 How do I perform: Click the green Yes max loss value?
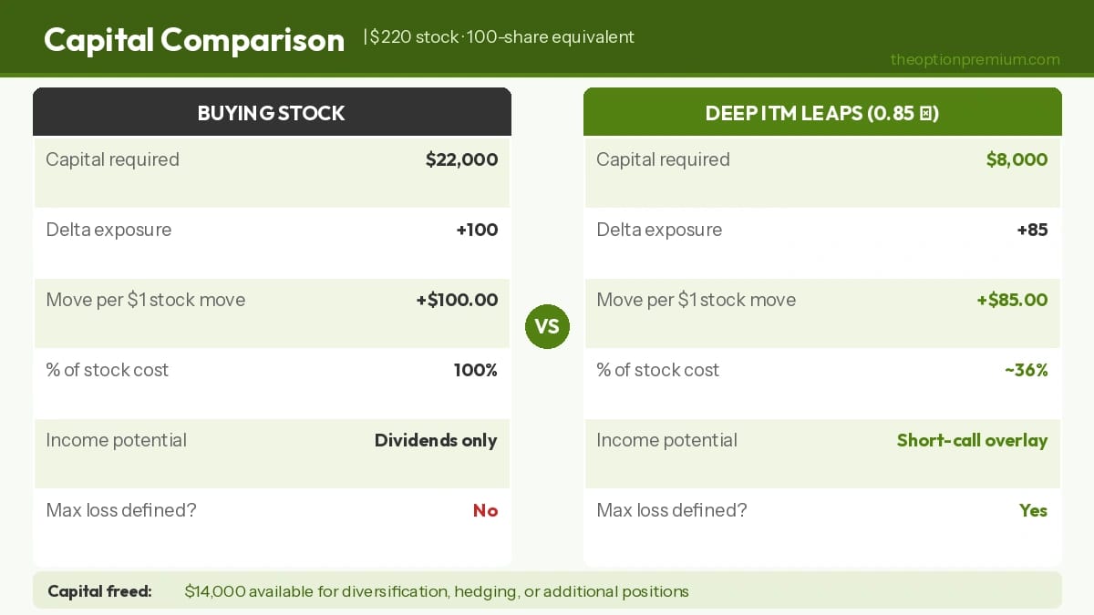tap(1033, 511)
